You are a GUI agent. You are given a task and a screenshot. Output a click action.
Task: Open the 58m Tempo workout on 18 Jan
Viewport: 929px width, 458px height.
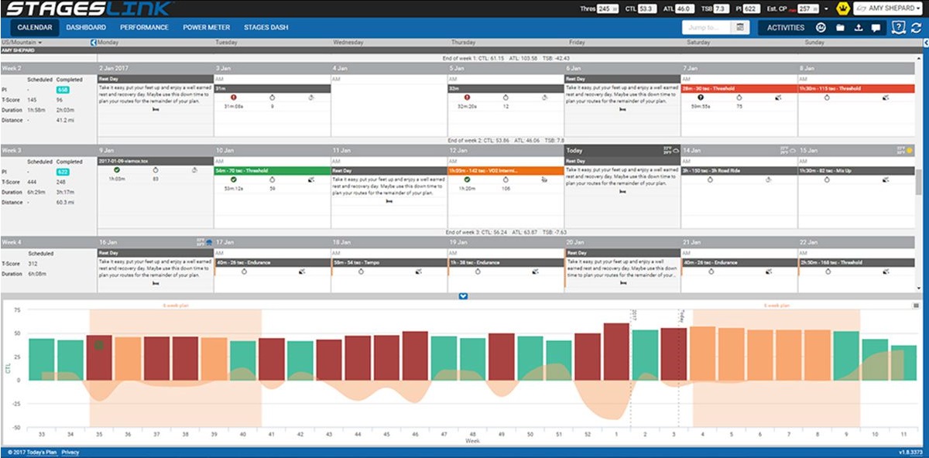tap(389, 261)
